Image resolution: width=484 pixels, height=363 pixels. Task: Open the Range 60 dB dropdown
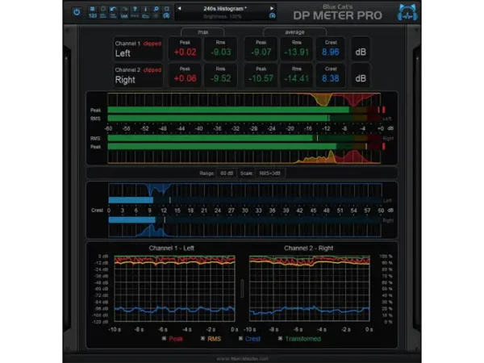pos(227,173)
